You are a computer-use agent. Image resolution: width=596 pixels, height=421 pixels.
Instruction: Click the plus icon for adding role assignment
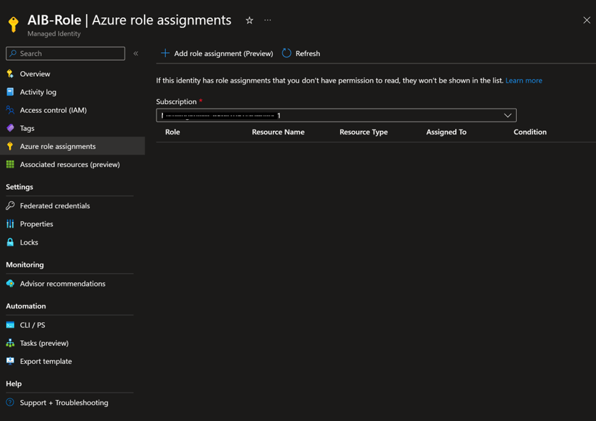165,53
